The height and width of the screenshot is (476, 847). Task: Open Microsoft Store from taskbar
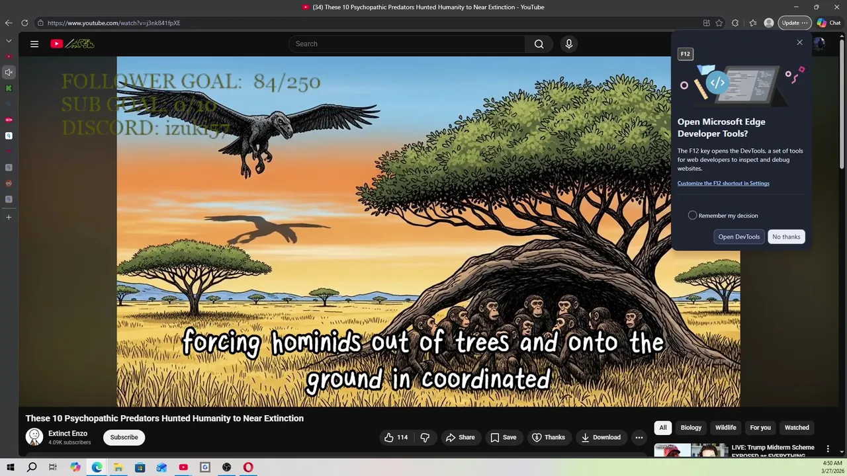[x=140, y=467]
